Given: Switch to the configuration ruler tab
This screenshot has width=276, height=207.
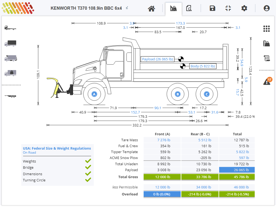Looking at the screenshot, I should pyautogui.click(x=173, y=8).
